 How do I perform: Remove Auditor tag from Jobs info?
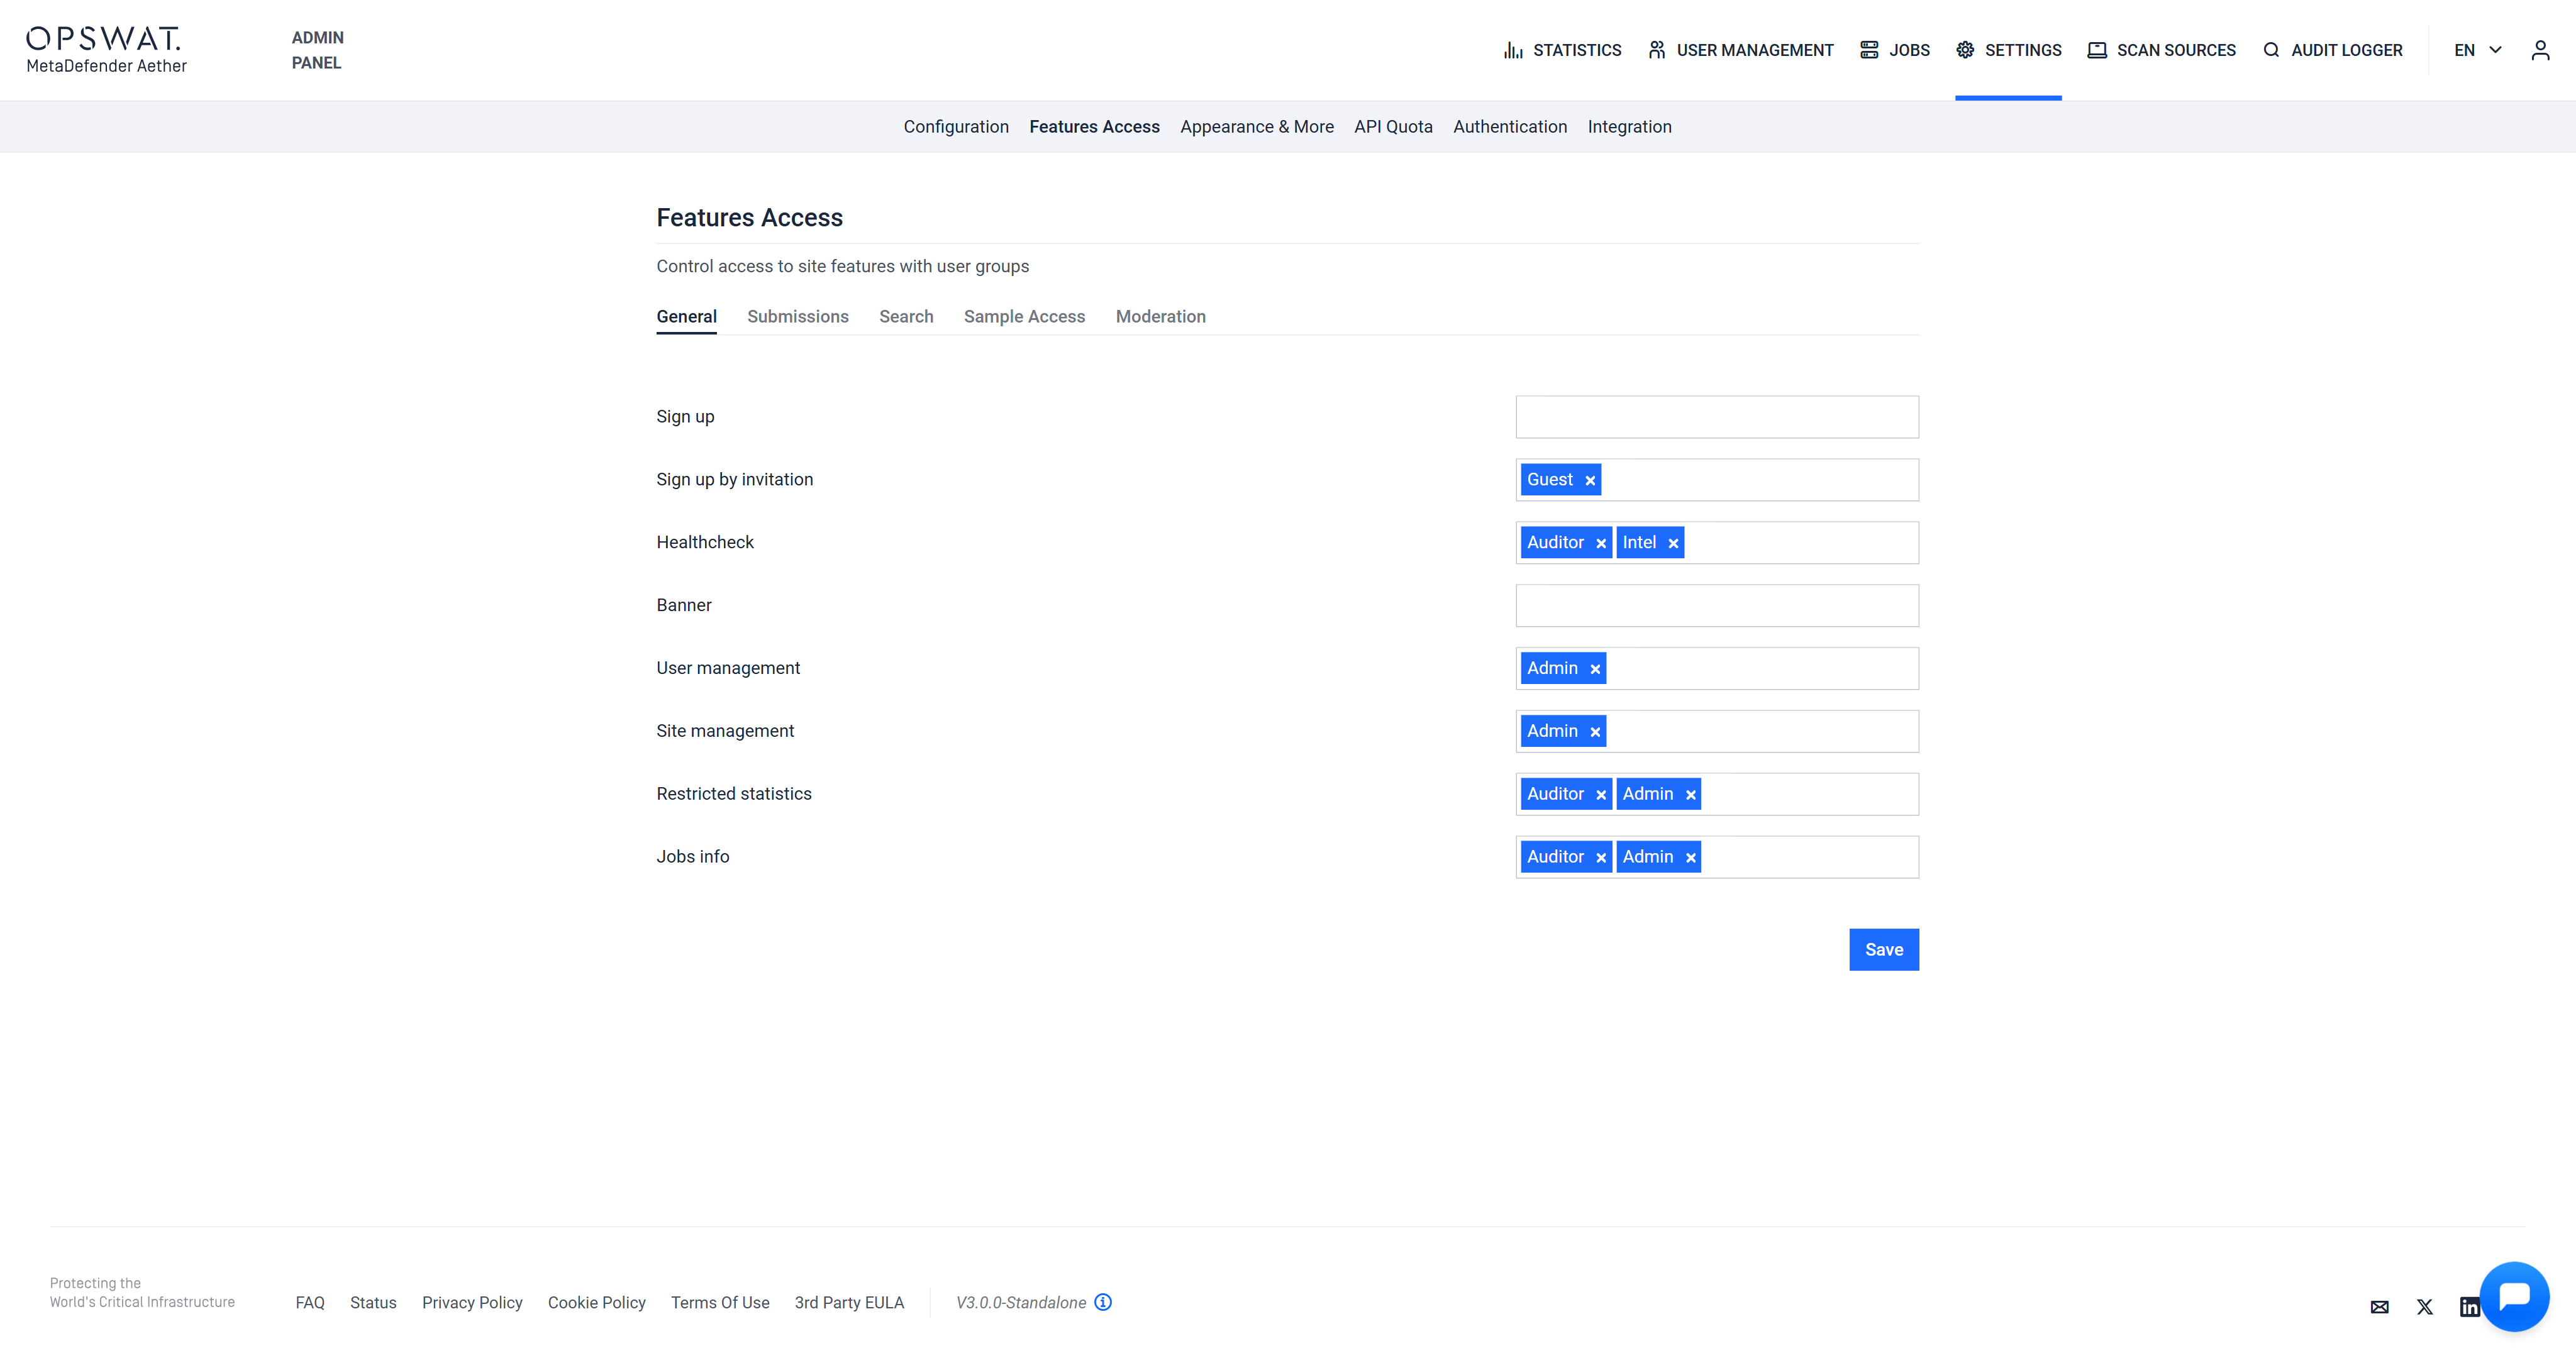(x=1601, y=858)
